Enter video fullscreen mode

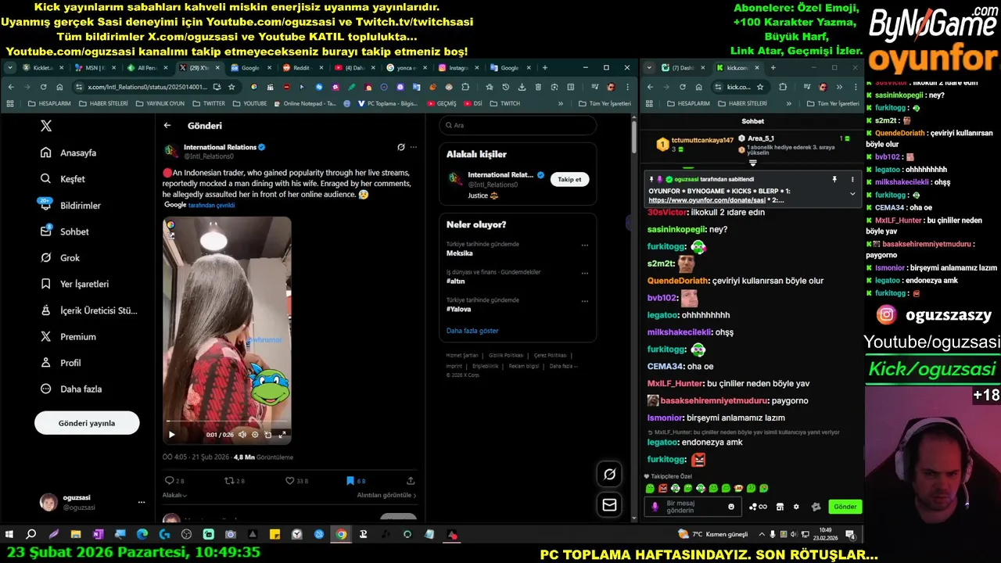[x=282, y=434]
